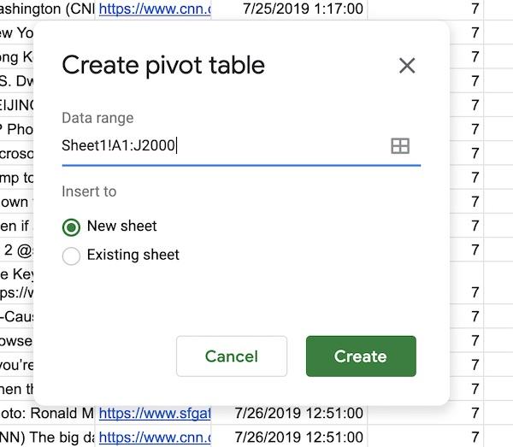Select the New sheet radio option
The width and height of the screenshot is (513, 447).
(x=72, y=226)
